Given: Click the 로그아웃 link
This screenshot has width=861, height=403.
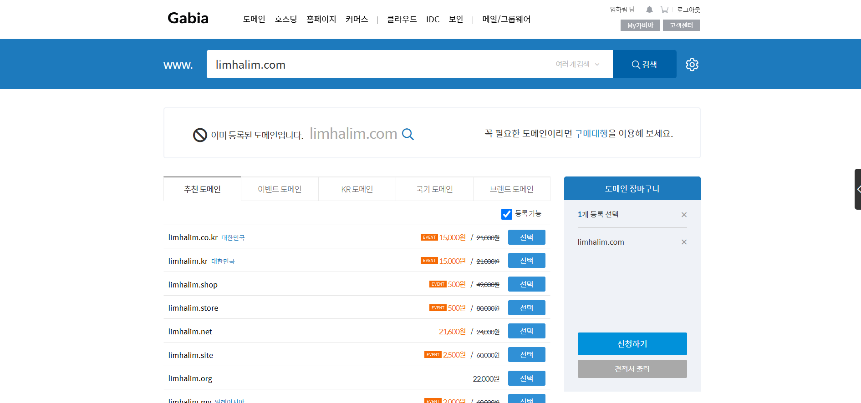Looking at the screenshot, I should click(688, 10).
